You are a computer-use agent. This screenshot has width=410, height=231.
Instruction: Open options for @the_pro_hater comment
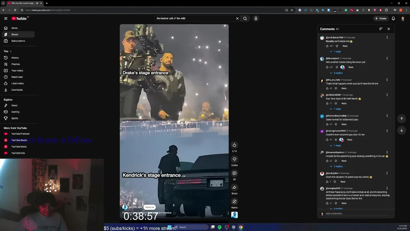click(387, 80)
